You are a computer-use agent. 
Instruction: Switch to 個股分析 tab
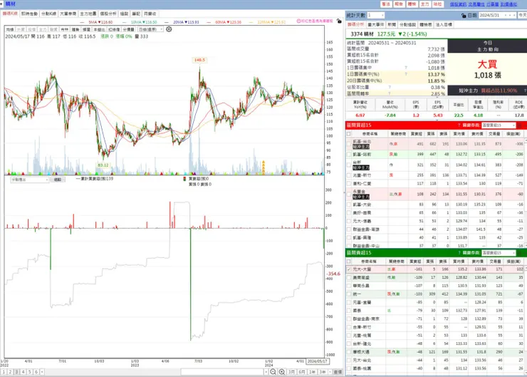[108, 14]
